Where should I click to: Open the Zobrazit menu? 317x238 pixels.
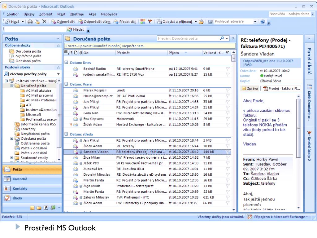coord(46,14)
